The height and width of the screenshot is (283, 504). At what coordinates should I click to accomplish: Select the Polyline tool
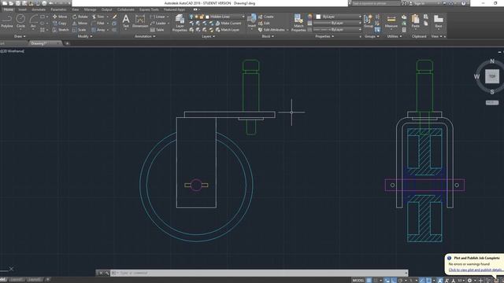tap(7, 22)
